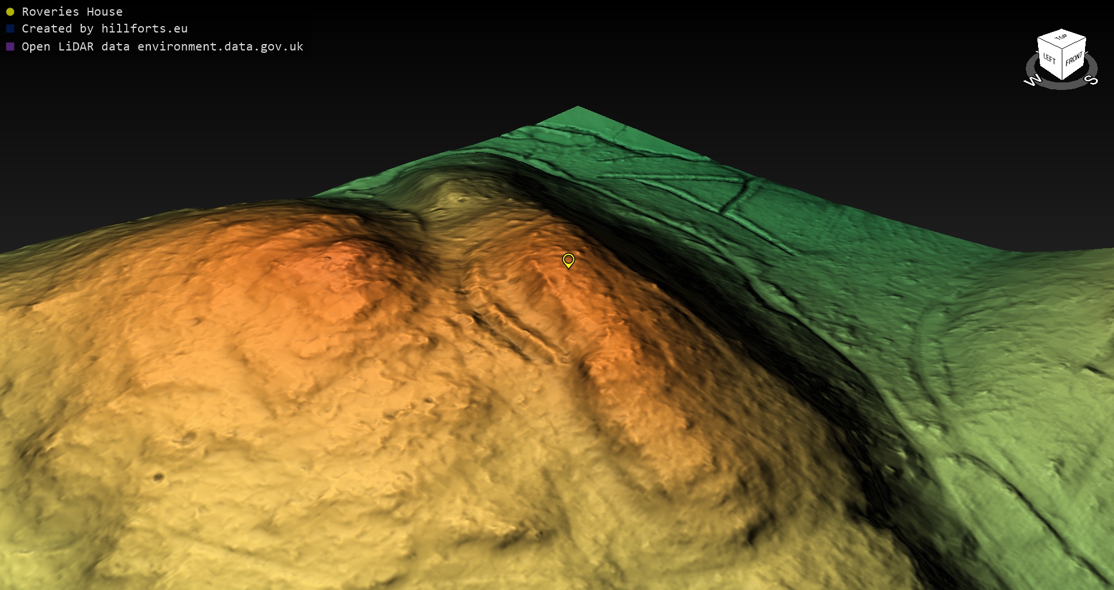The image size is (1114, 590).
Task: Select the Roveries House legend label
Action: point(72,12)
